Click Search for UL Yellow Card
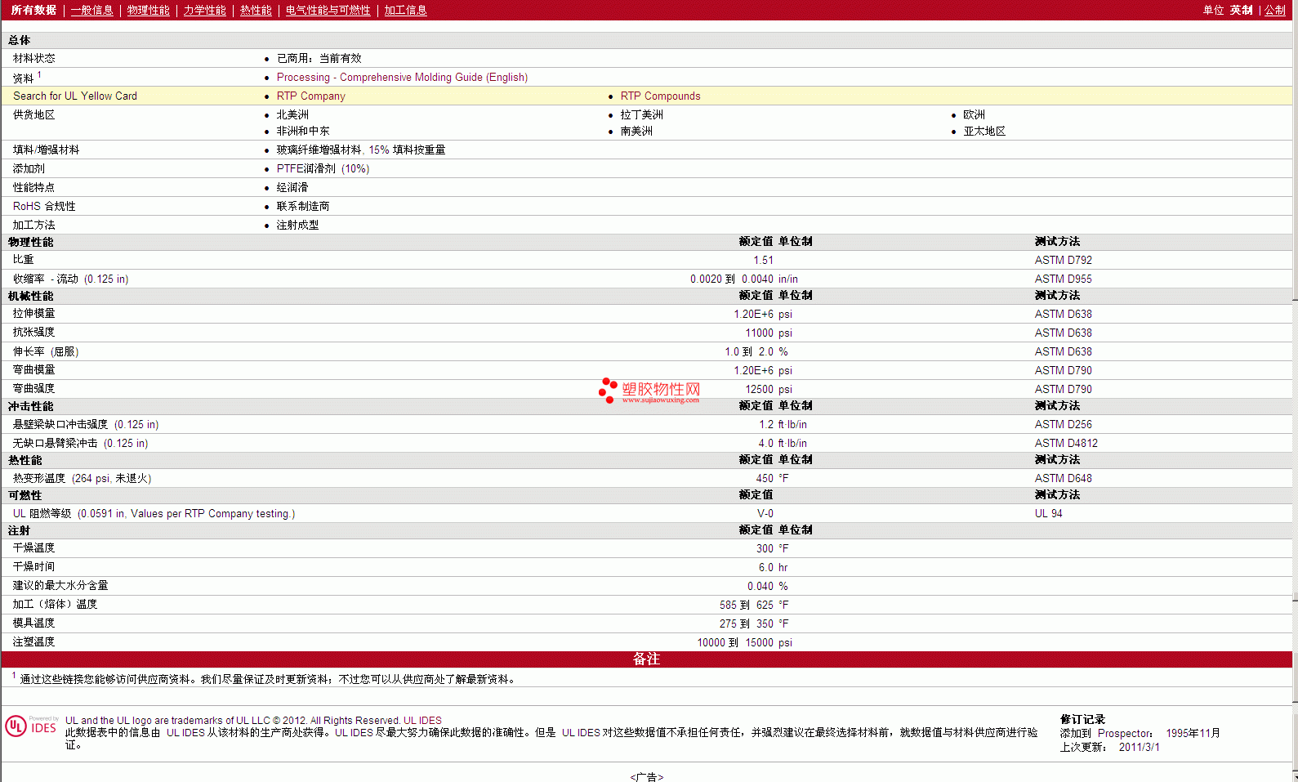 click(75, 96)
